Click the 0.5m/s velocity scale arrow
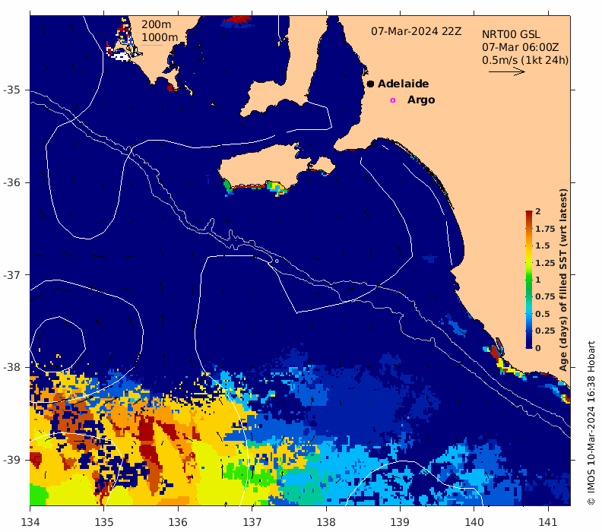The image size is (602, 532). pos(506,71)
